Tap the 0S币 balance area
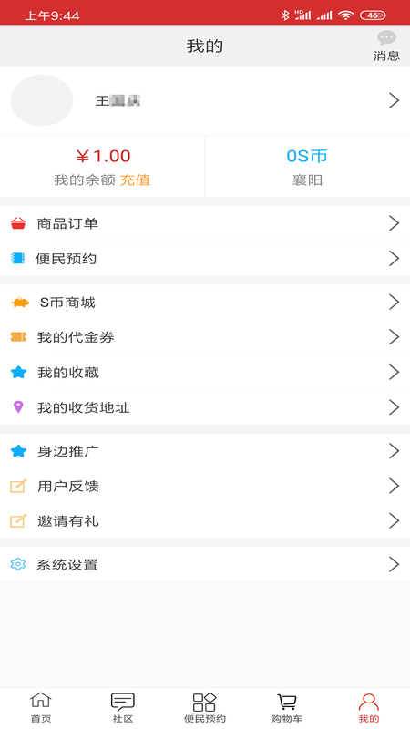410x729 pixels. coord(307,166)
